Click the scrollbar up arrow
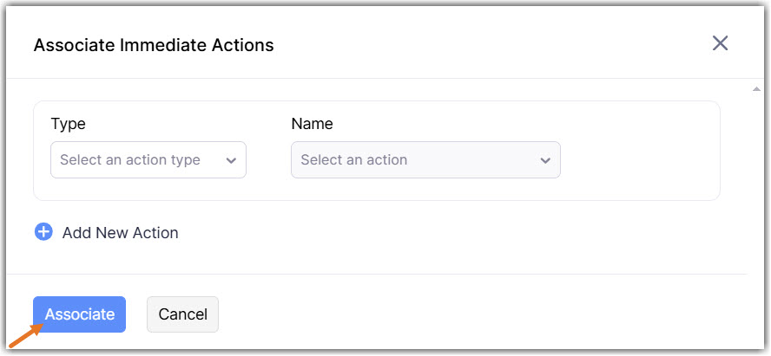The image size is (771, 356). click(756, 88)
